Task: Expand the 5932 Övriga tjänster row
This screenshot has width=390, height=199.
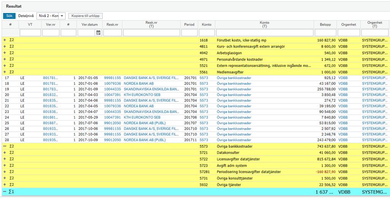Action: tap(5, 185)
